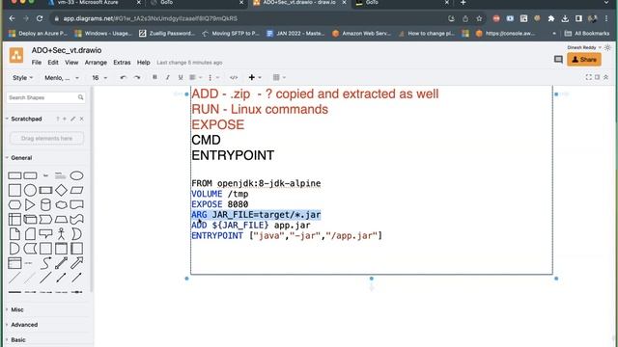Click the Scratchpad add plus icon
Image resolution: width=618 pixels, height=347 pixels.
65,119
